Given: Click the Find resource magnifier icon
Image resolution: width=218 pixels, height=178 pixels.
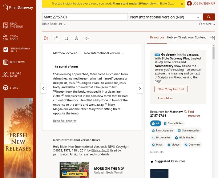Looking at the screenshot, I should pyautogui.click(x=185, y=112).
